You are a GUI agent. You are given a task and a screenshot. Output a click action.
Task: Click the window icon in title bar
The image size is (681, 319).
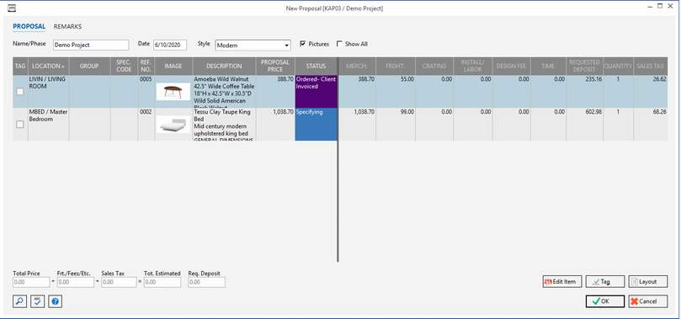13,8
